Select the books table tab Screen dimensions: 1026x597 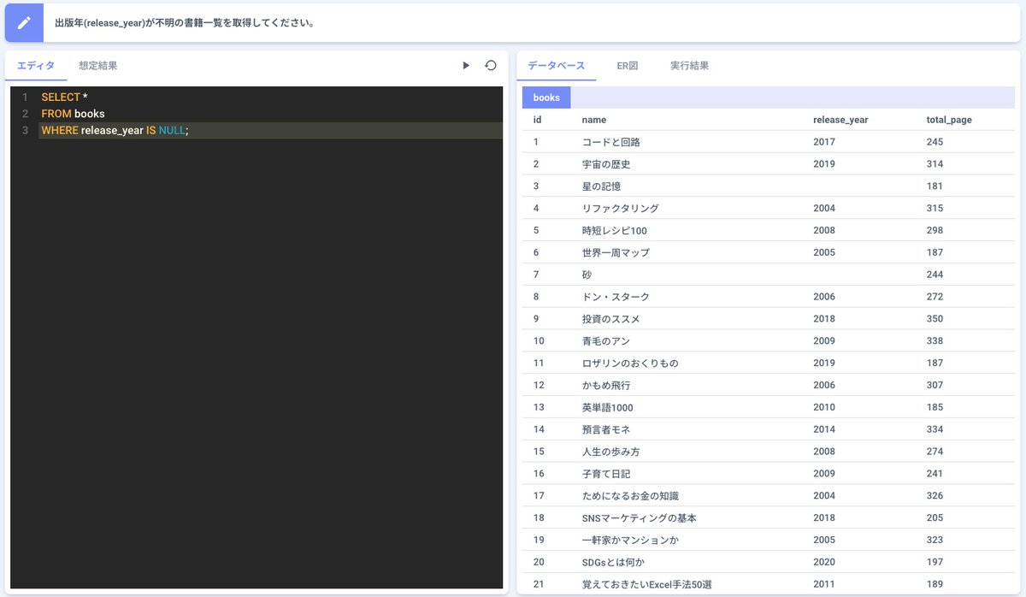click(x=546, y=98)
